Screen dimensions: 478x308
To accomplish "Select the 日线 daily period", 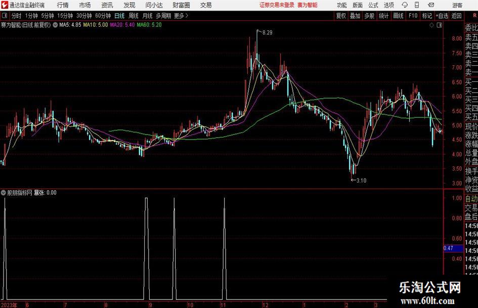I will point(119,16).
